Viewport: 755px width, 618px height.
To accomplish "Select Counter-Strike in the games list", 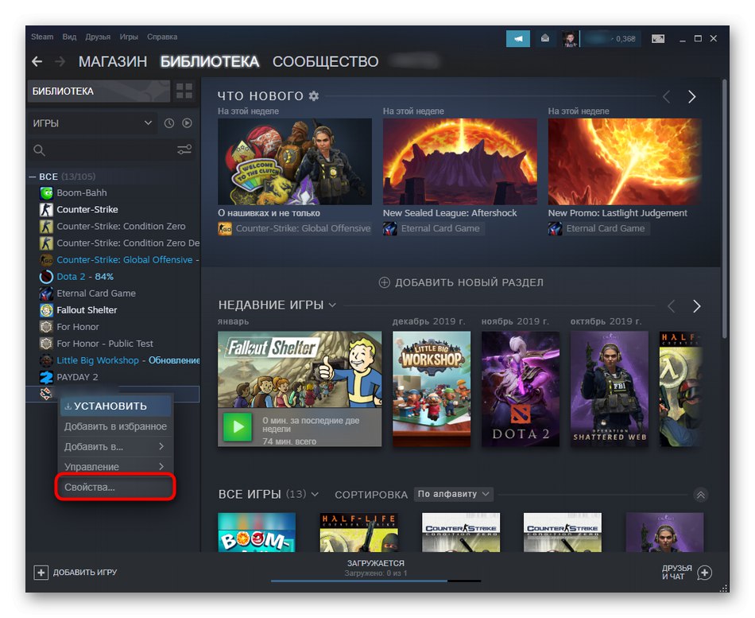I will tap(87, 210).
